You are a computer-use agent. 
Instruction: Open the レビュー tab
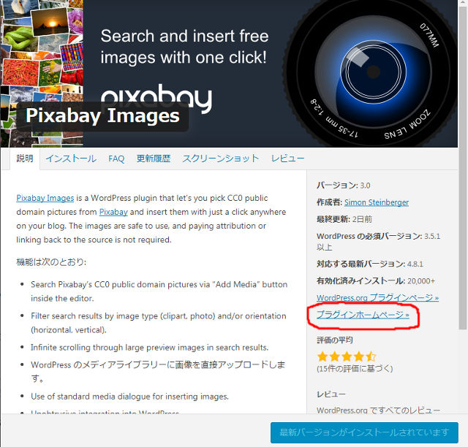pos(287,158)
